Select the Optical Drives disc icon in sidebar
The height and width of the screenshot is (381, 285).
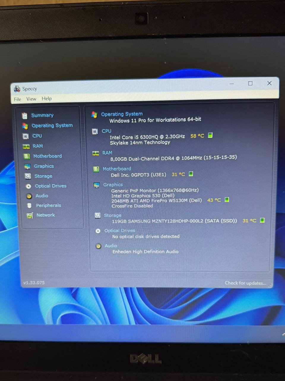28,186
